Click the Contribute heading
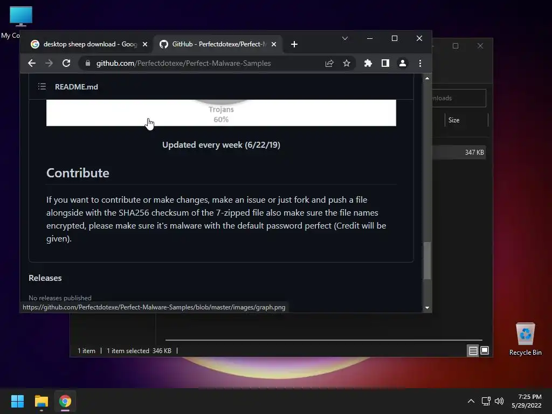 pyautogui.click(x=78, y=173)
